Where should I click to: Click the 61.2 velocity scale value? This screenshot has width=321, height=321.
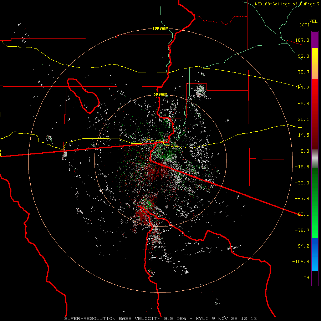click(x=304, y=88)
